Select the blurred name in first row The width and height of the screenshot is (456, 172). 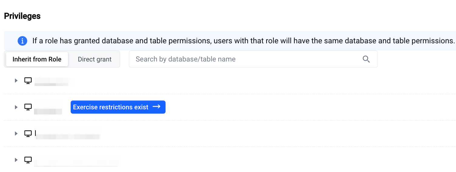point(54,81)
